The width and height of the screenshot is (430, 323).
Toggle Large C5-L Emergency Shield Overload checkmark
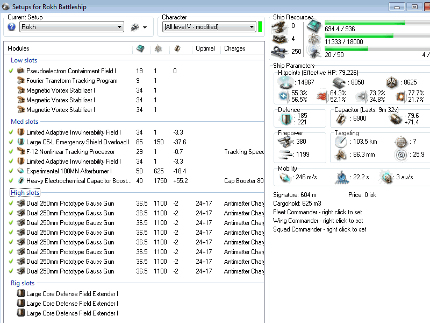point(11,142)
